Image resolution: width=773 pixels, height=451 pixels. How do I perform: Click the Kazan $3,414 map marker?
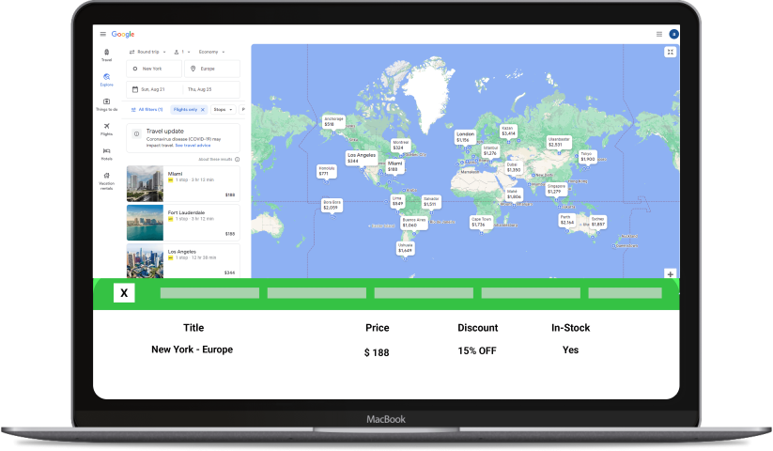[508, 131]
